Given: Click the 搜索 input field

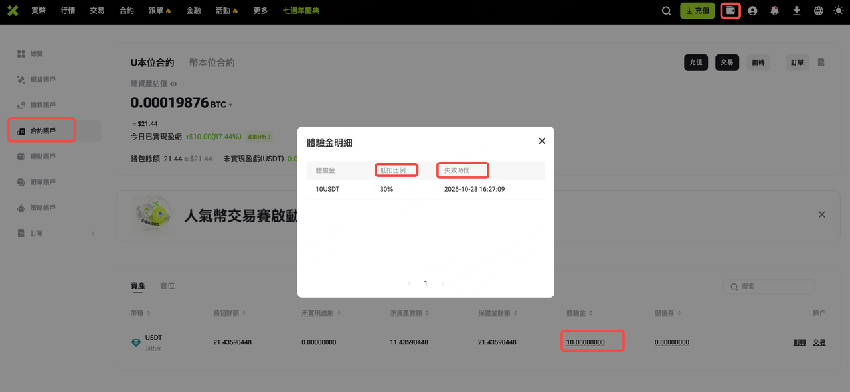Looking at the screenshot, I should 768,287.
